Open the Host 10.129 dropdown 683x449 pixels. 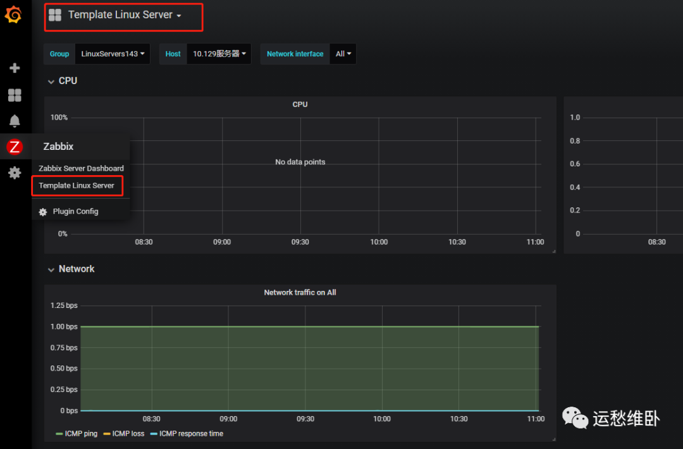[x=219, y=54]
